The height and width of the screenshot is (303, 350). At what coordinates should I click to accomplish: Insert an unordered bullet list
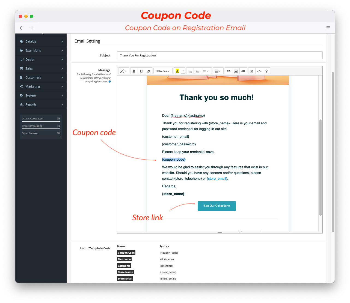click(190, 71)
